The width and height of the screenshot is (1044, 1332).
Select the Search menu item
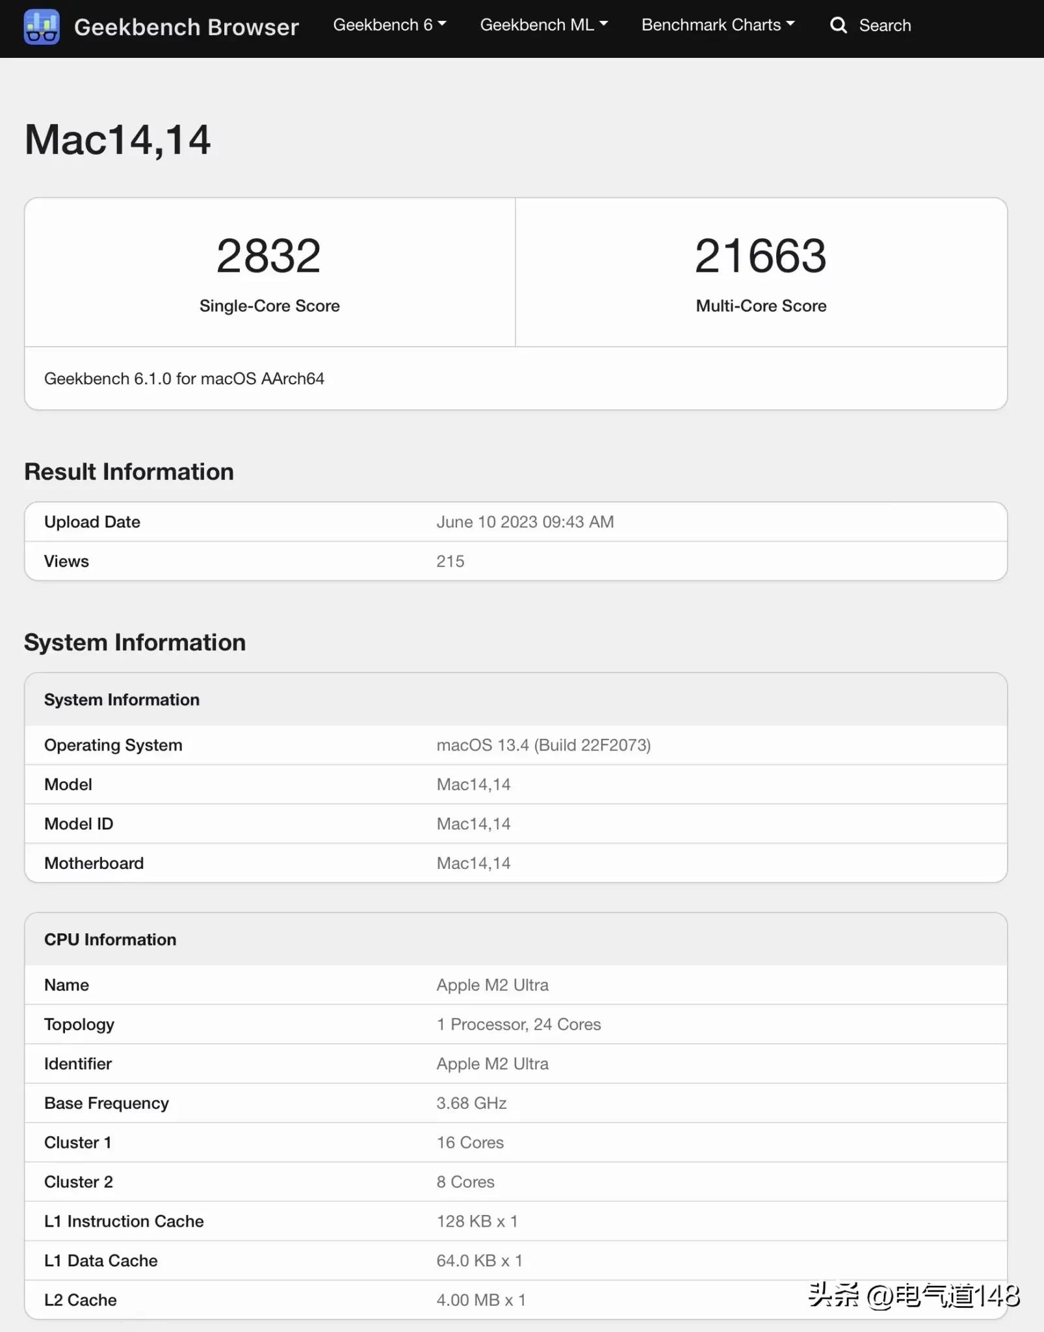(x=885, y=25)
